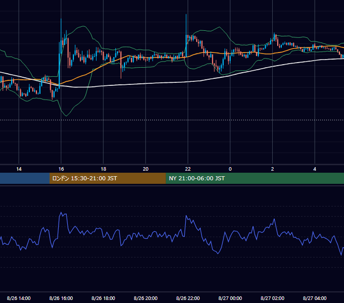Click the 8/26 16:00 timestamp label
Screen dimensions: 344x303
click(61, 298)
